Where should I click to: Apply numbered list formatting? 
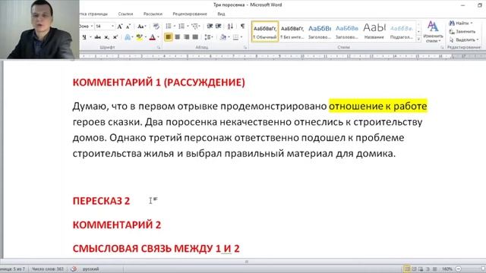point(181,27)
